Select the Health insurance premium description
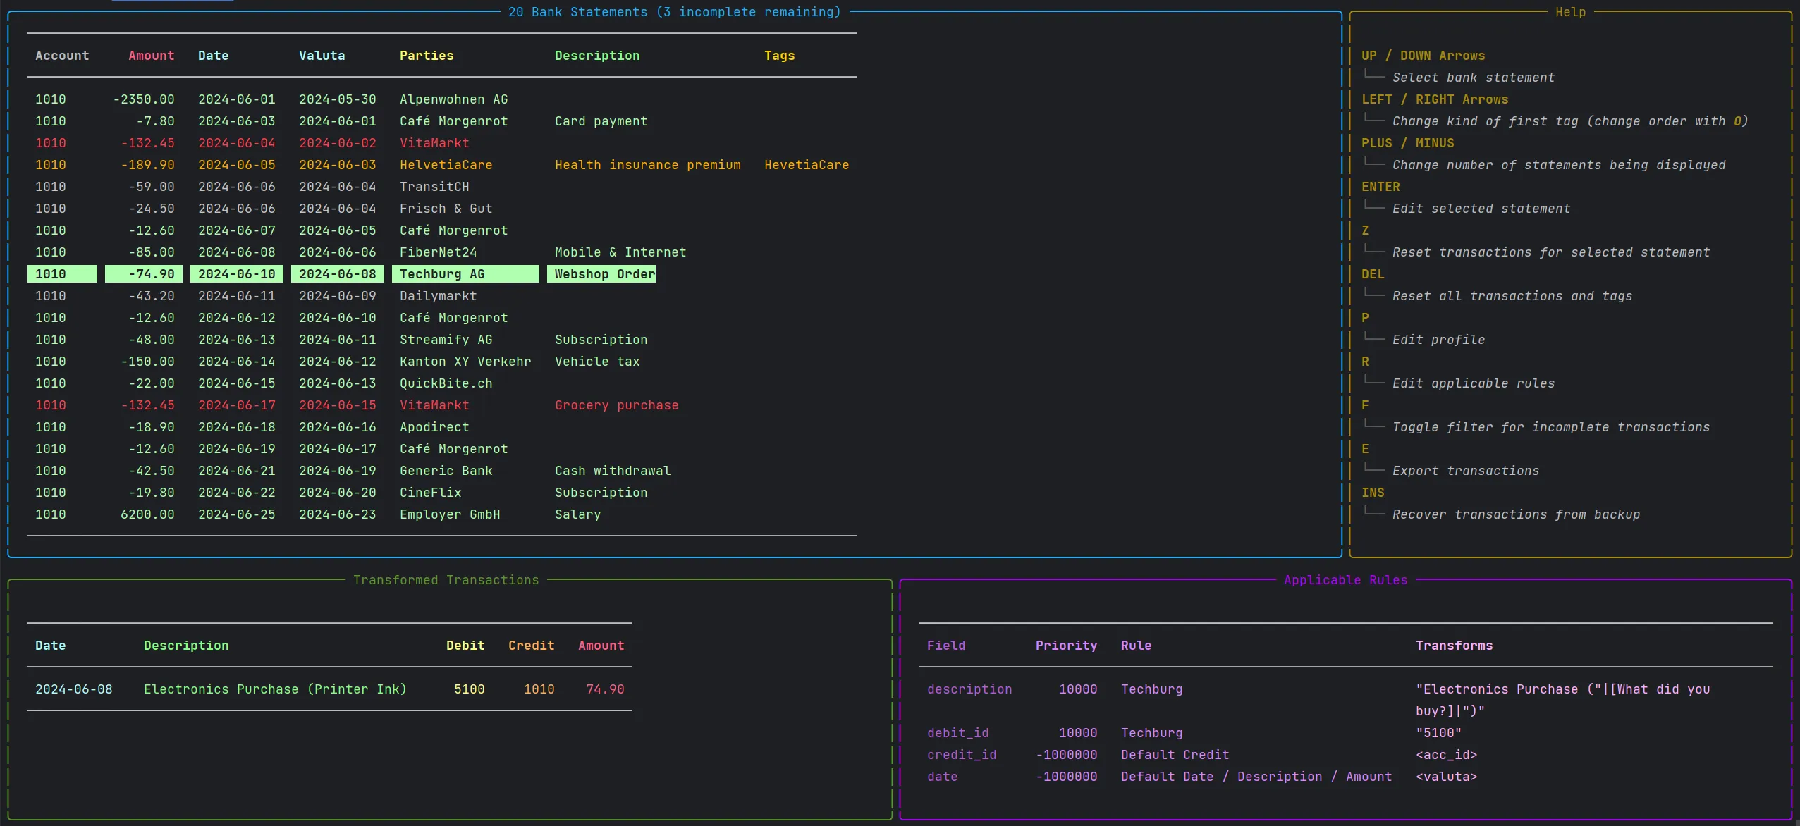 click(x=647, y=165)
